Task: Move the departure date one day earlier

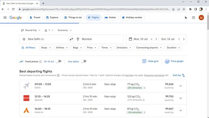Action: coord(152,39)
